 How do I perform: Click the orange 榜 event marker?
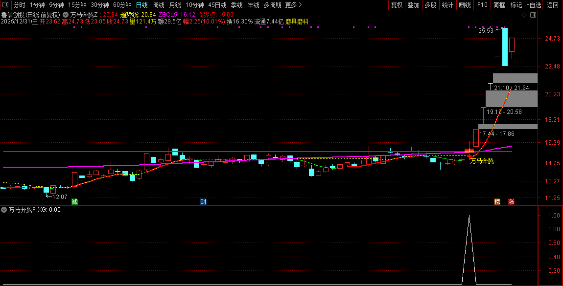(x=497, y=201)
